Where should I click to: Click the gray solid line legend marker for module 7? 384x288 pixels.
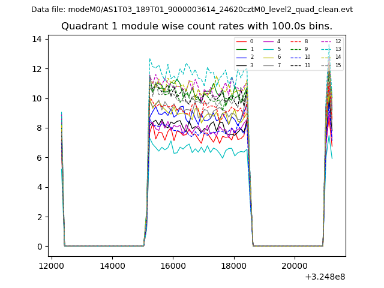[269, 65]
